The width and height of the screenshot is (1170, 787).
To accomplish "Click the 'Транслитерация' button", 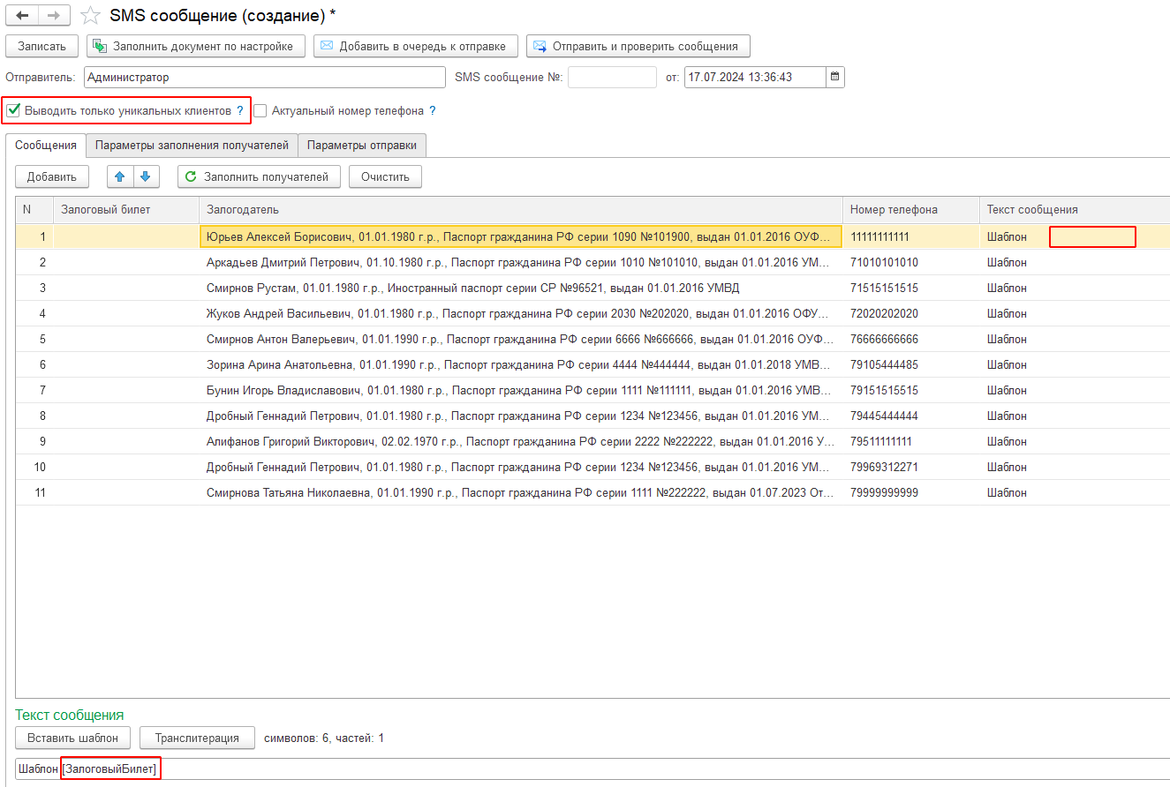I will tap(197, 738).
